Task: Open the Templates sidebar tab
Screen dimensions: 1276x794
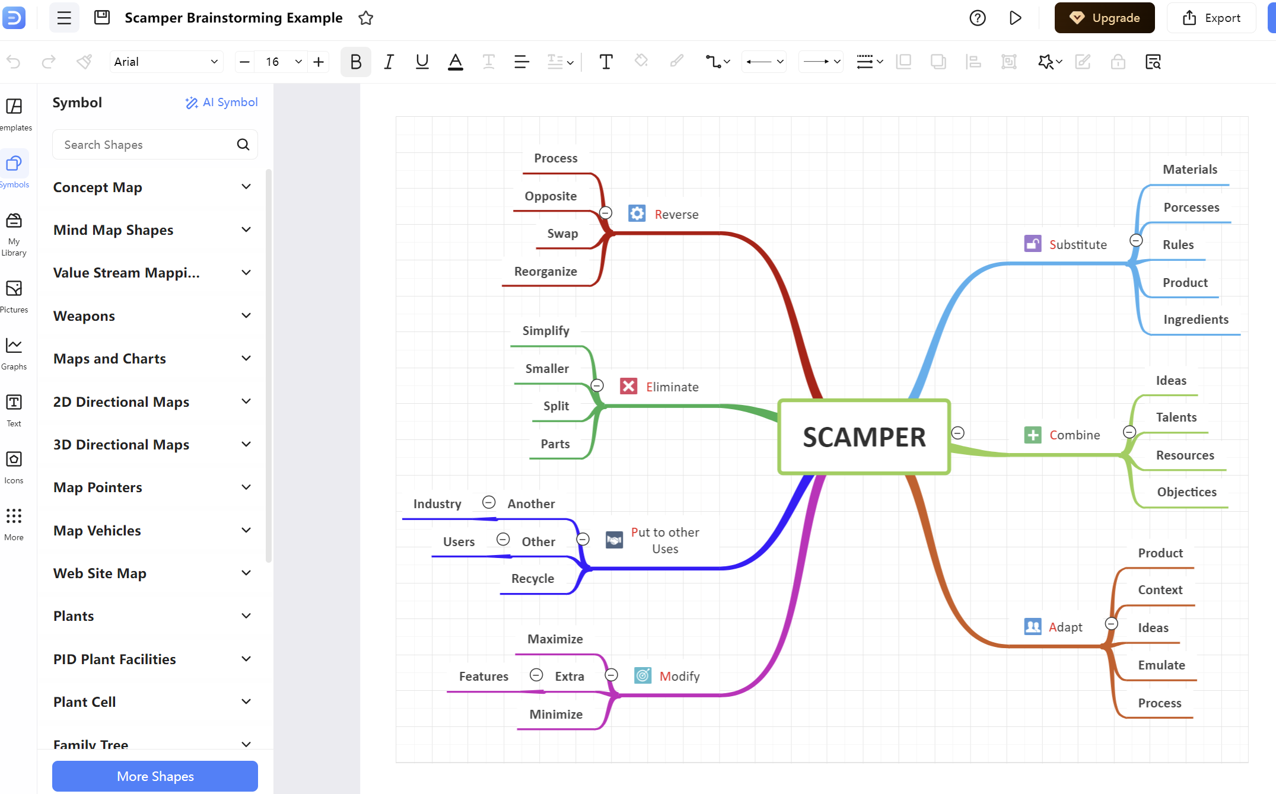Action: (x=14, y=114)
